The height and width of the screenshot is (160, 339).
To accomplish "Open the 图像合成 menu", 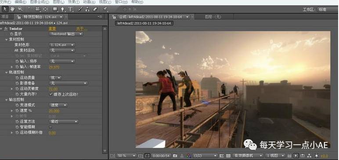I will pos(40,2).
